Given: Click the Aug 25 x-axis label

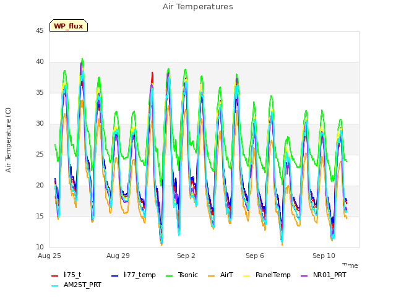Looking at the screenshot, I should pos(49,256).
